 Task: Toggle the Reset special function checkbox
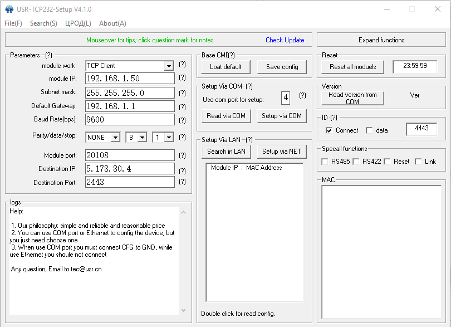point(387,162)
